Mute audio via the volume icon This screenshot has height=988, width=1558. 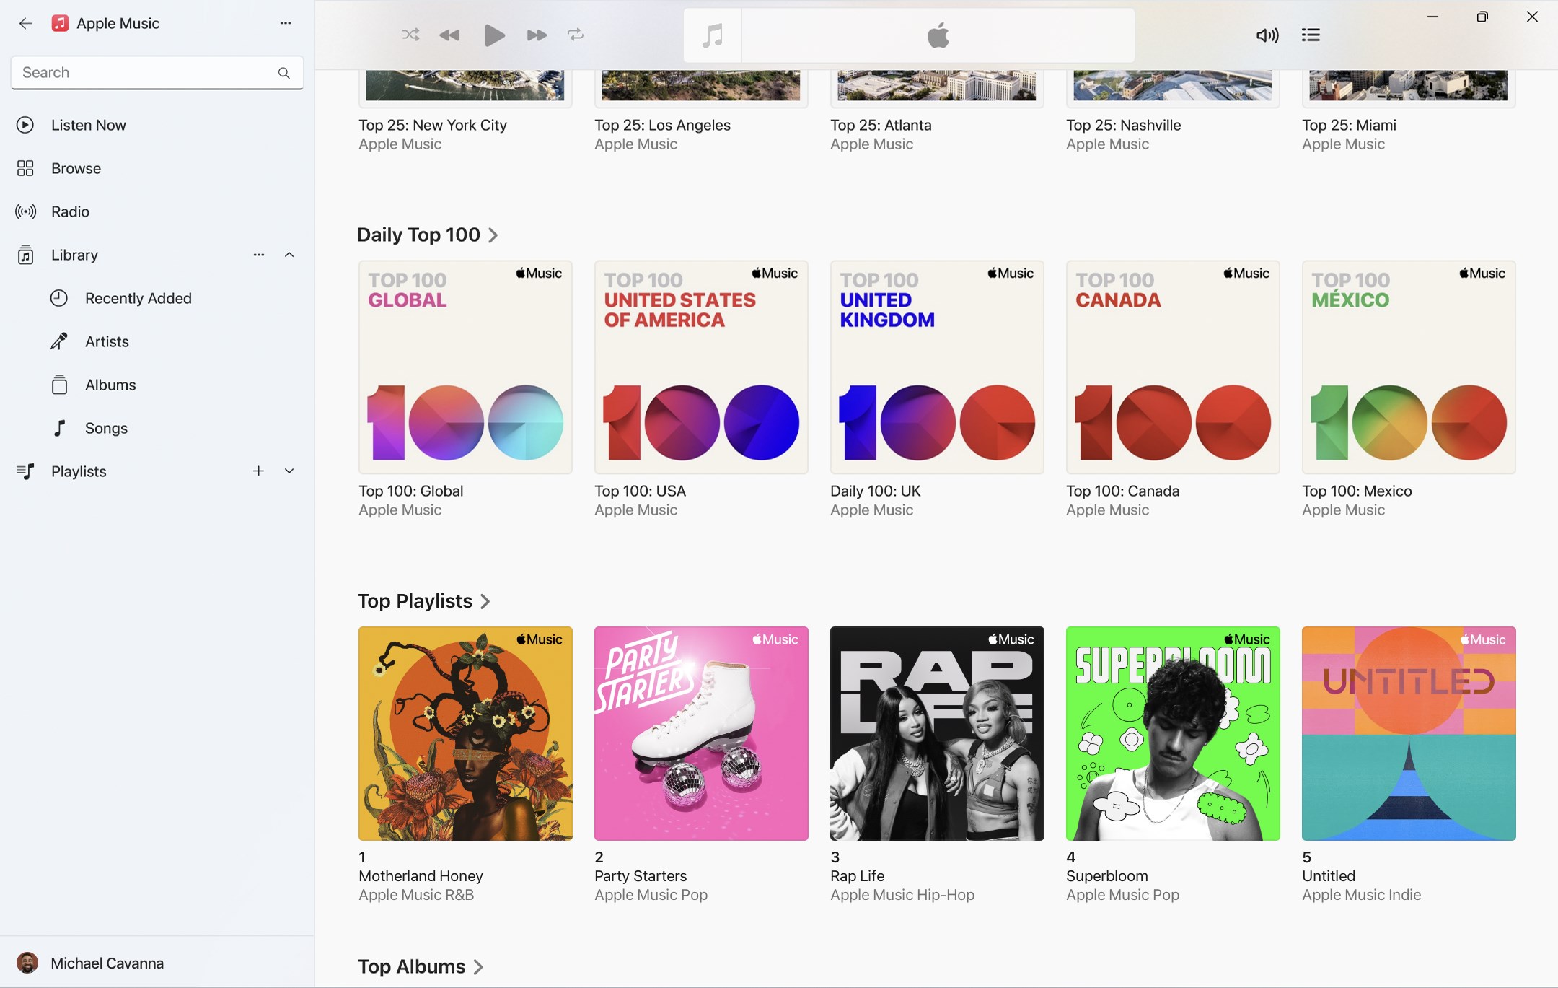pyautogui.click(x=1267, y=35)
